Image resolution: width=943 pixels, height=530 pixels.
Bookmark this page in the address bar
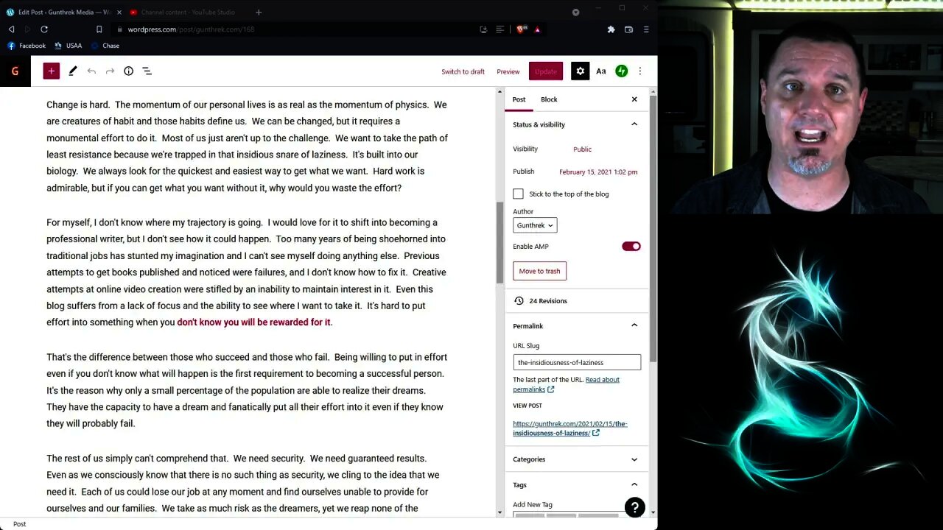pos(99,29)
